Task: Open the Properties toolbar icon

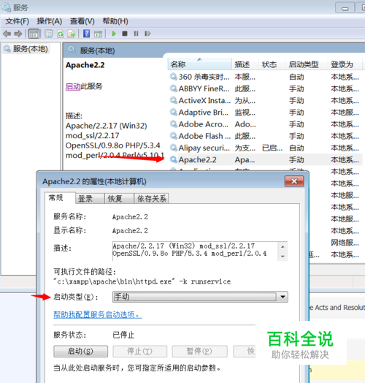Action: pos(49,34)
